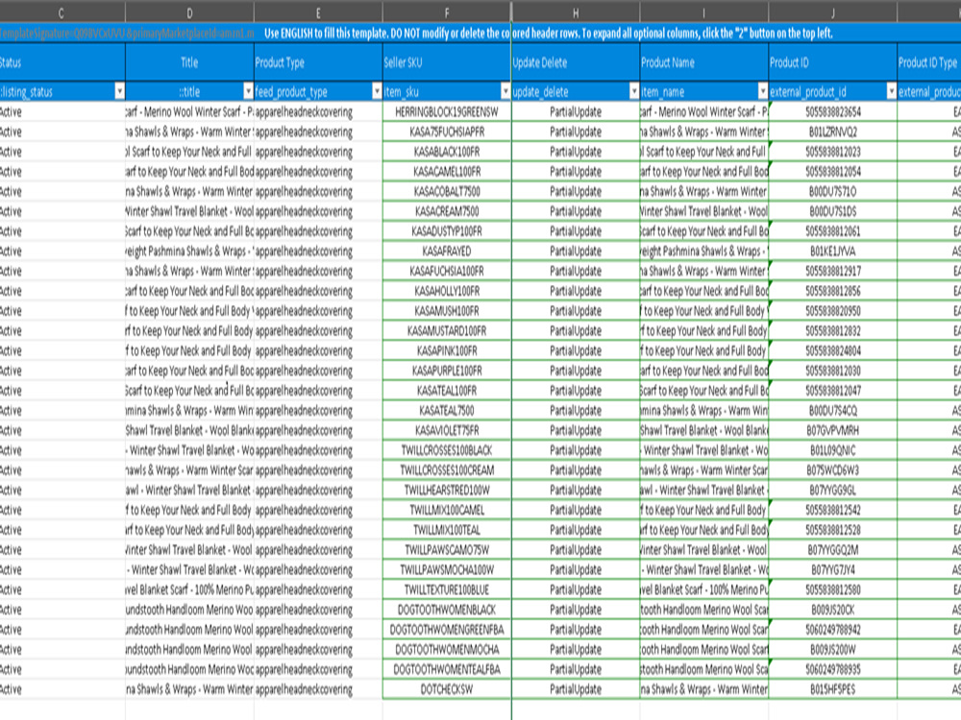Select column H header
Screen dimensions: 961x720
576,12
